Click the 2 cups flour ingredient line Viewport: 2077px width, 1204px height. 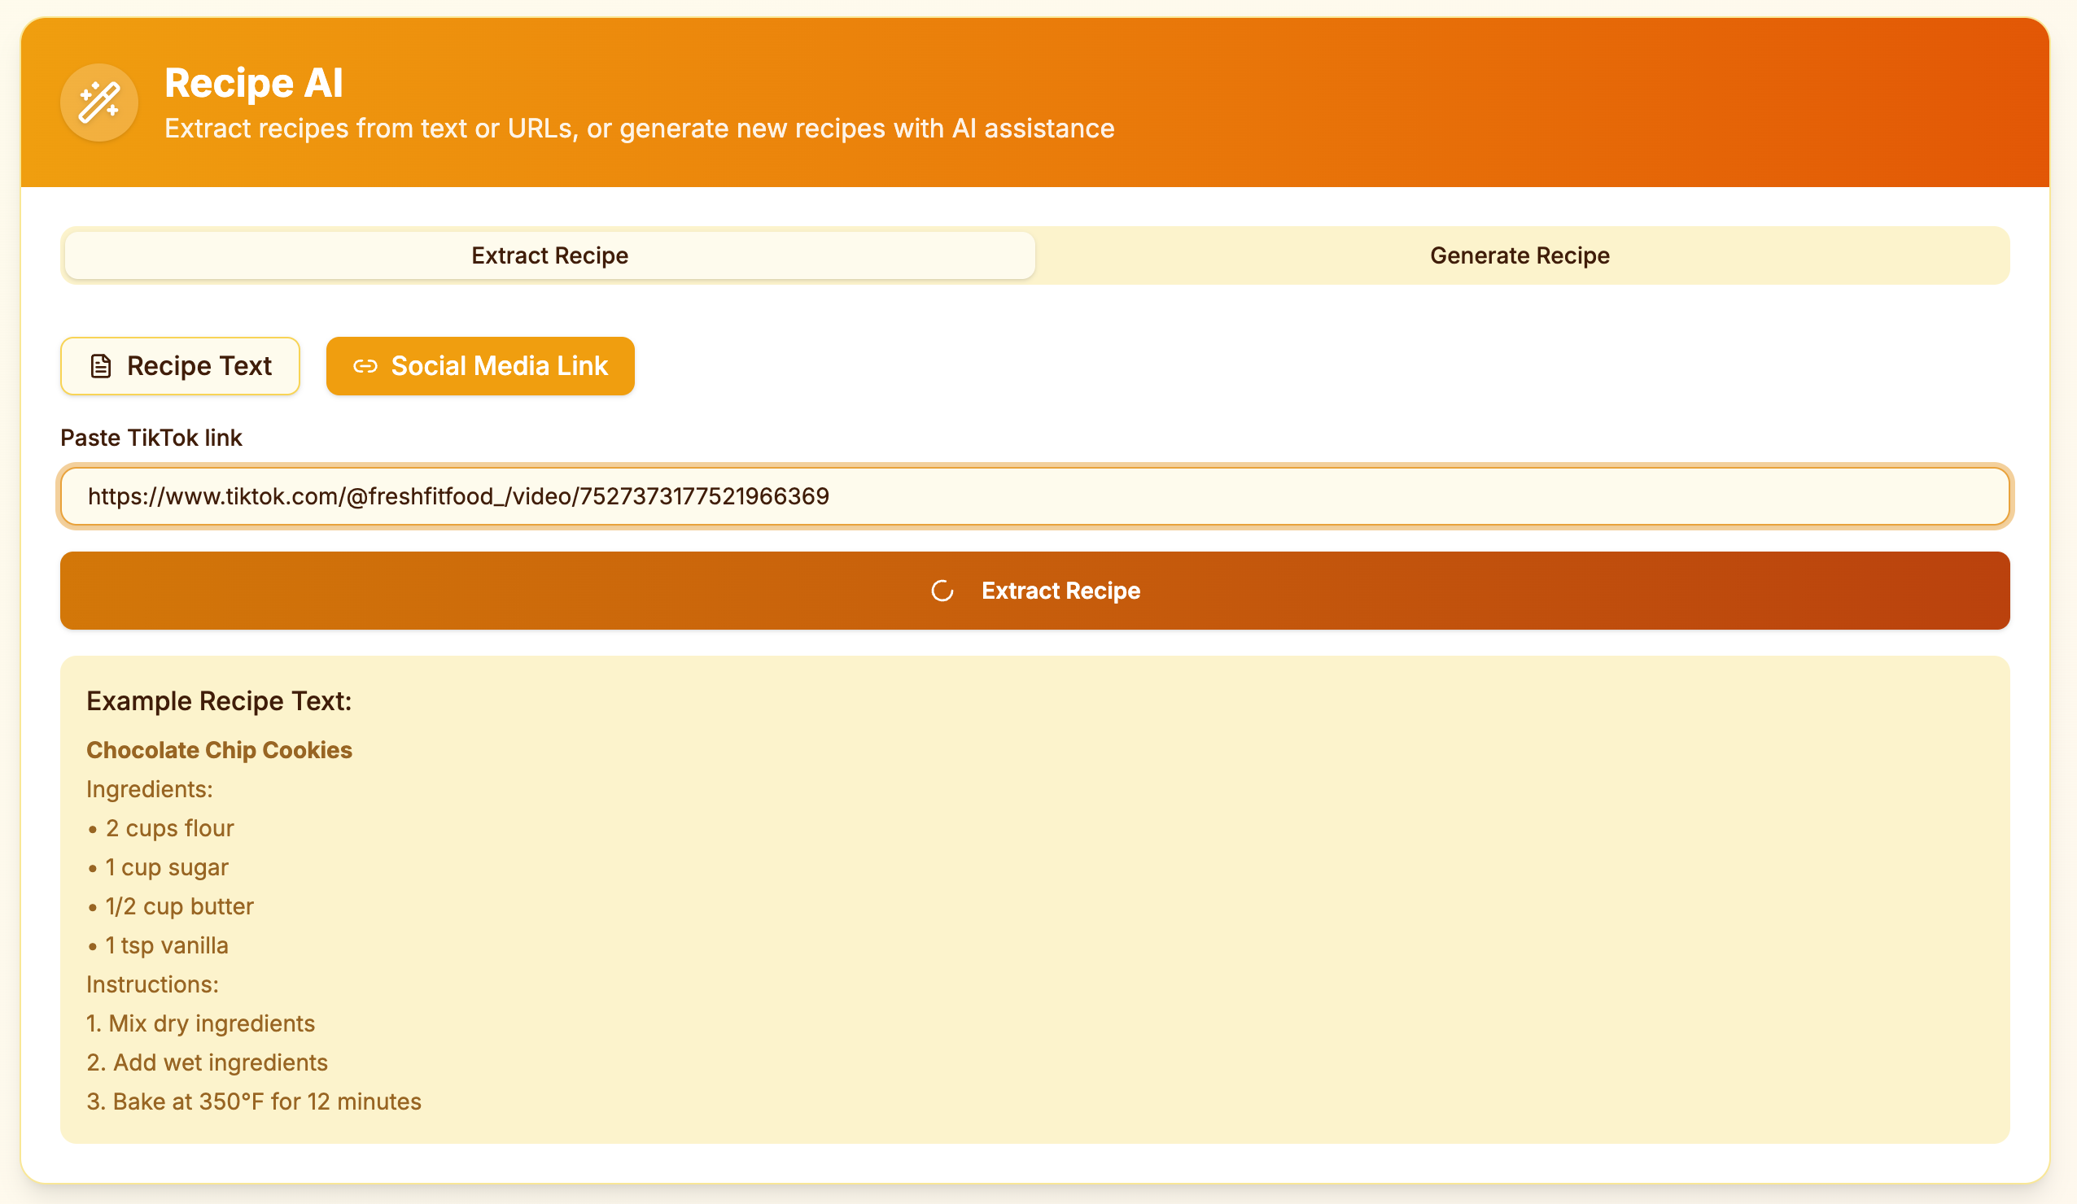tap(169, 828)
